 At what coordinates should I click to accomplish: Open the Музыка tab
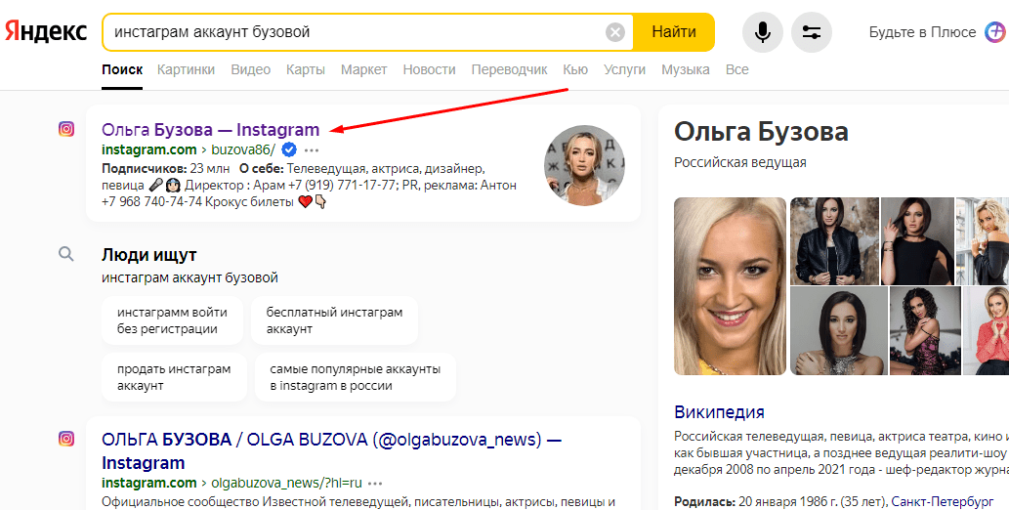686,69
